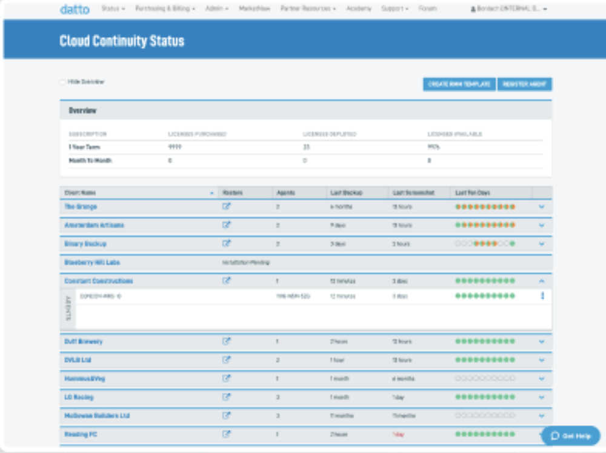Click the CREATE RMM TEMPLATE button
606x453 pixels.
[x=459, y=84]
